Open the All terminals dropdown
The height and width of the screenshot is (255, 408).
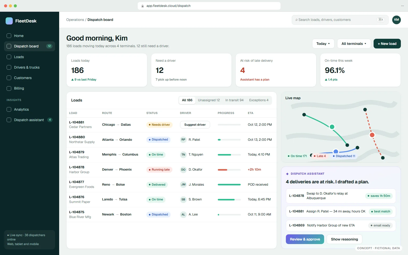(x=354, y=44)
